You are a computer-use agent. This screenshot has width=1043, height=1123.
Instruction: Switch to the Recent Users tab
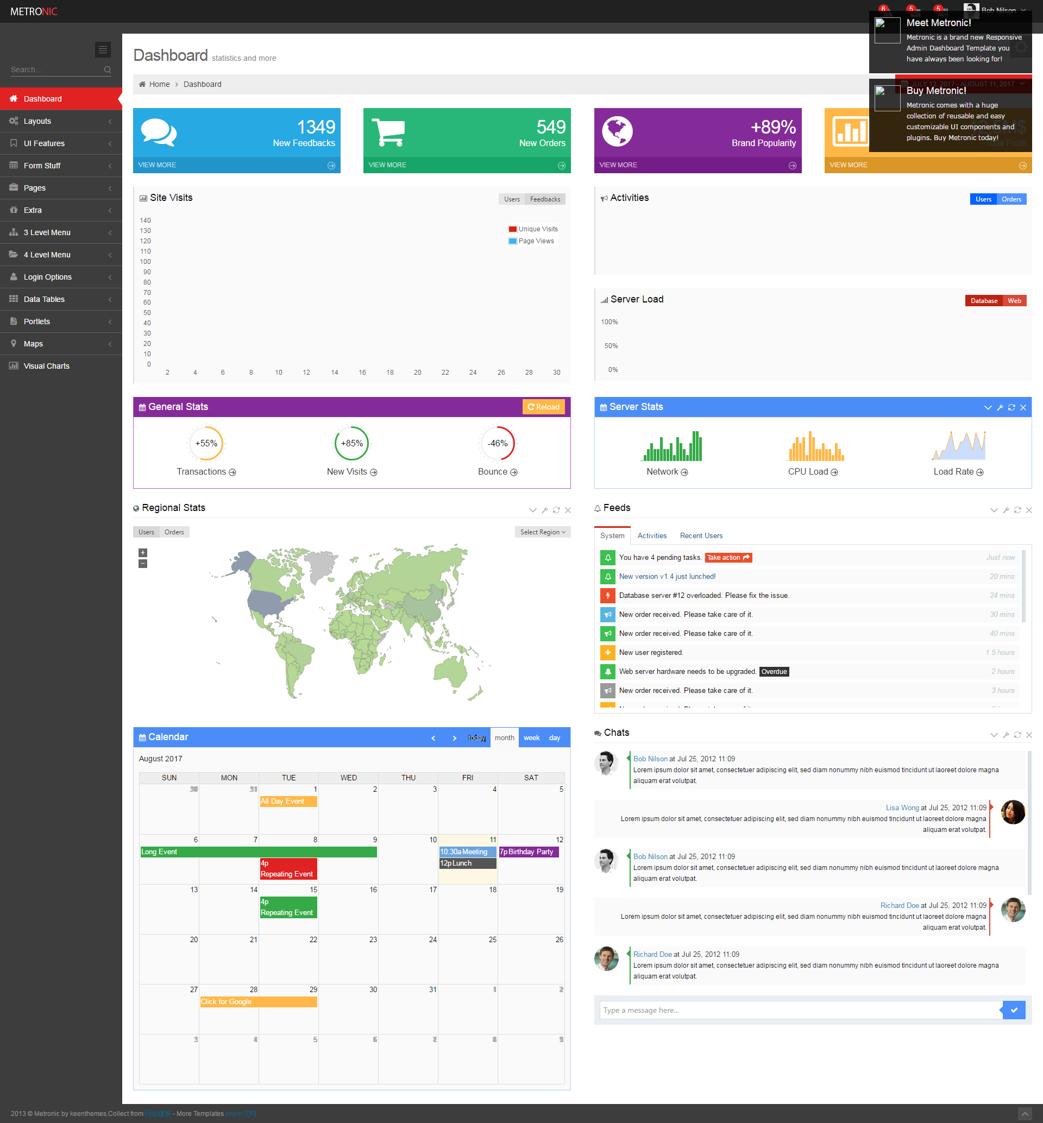(x=701, y=535)
